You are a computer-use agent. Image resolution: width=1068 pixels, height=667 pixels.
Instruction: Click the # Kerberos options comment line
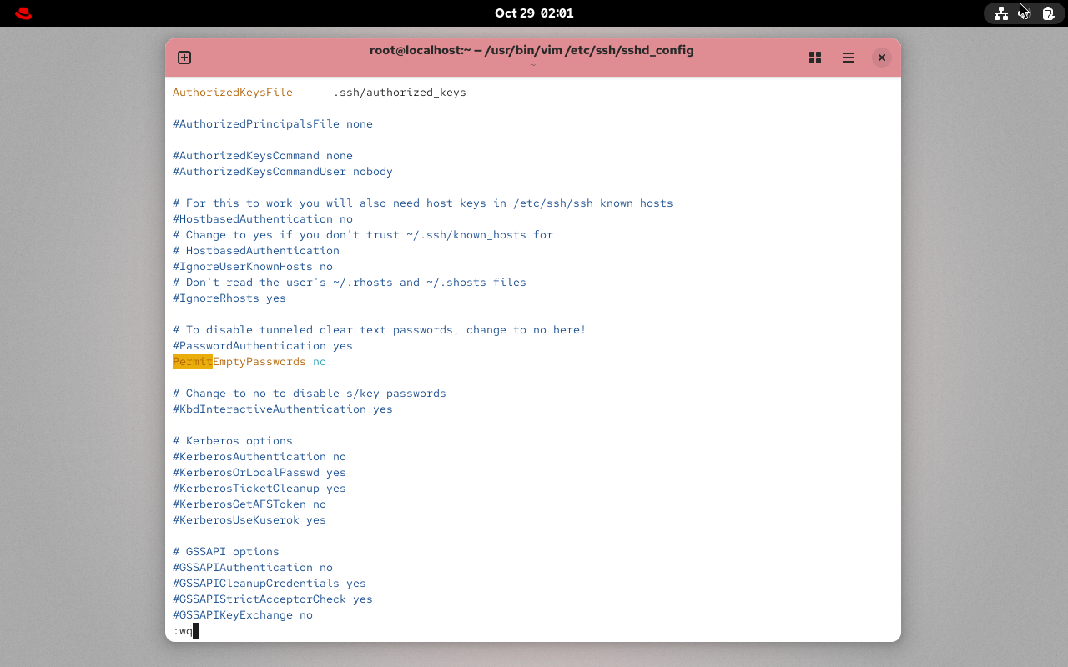pos(232,440)
